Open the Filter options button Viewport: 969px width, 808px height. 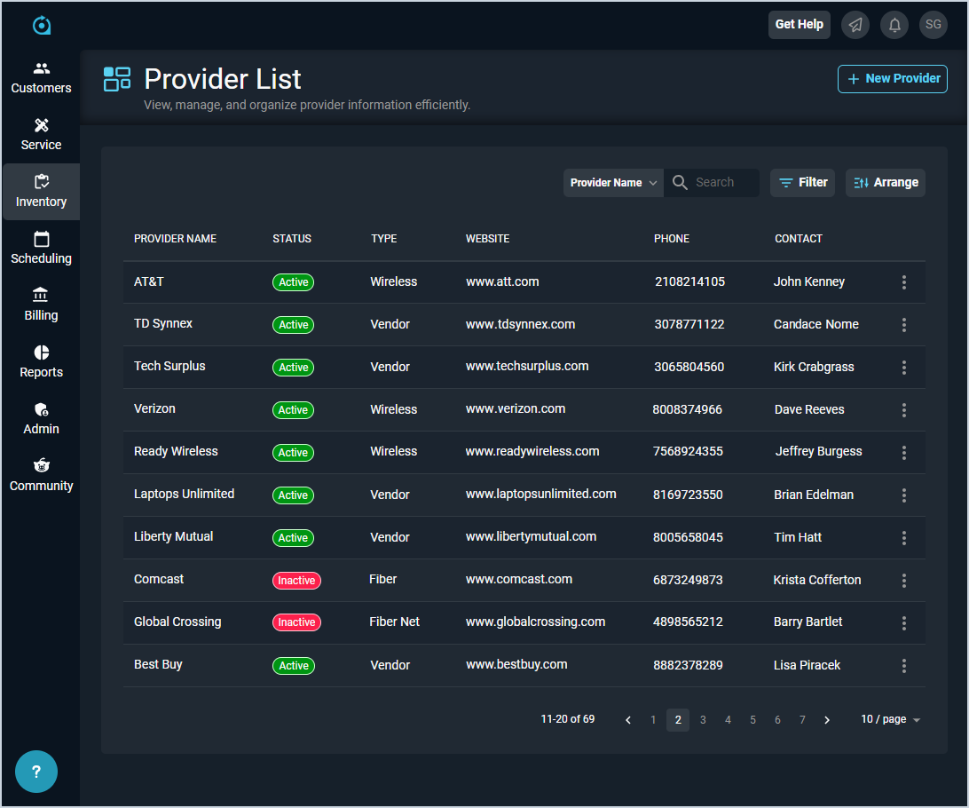click(802, 183)
